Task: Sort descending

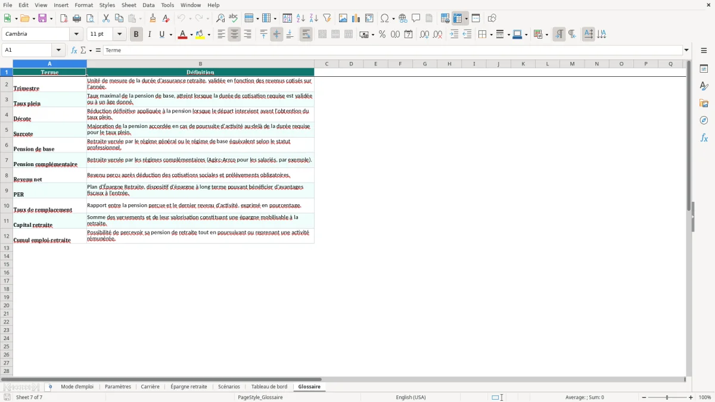Action: click(313, 18)
